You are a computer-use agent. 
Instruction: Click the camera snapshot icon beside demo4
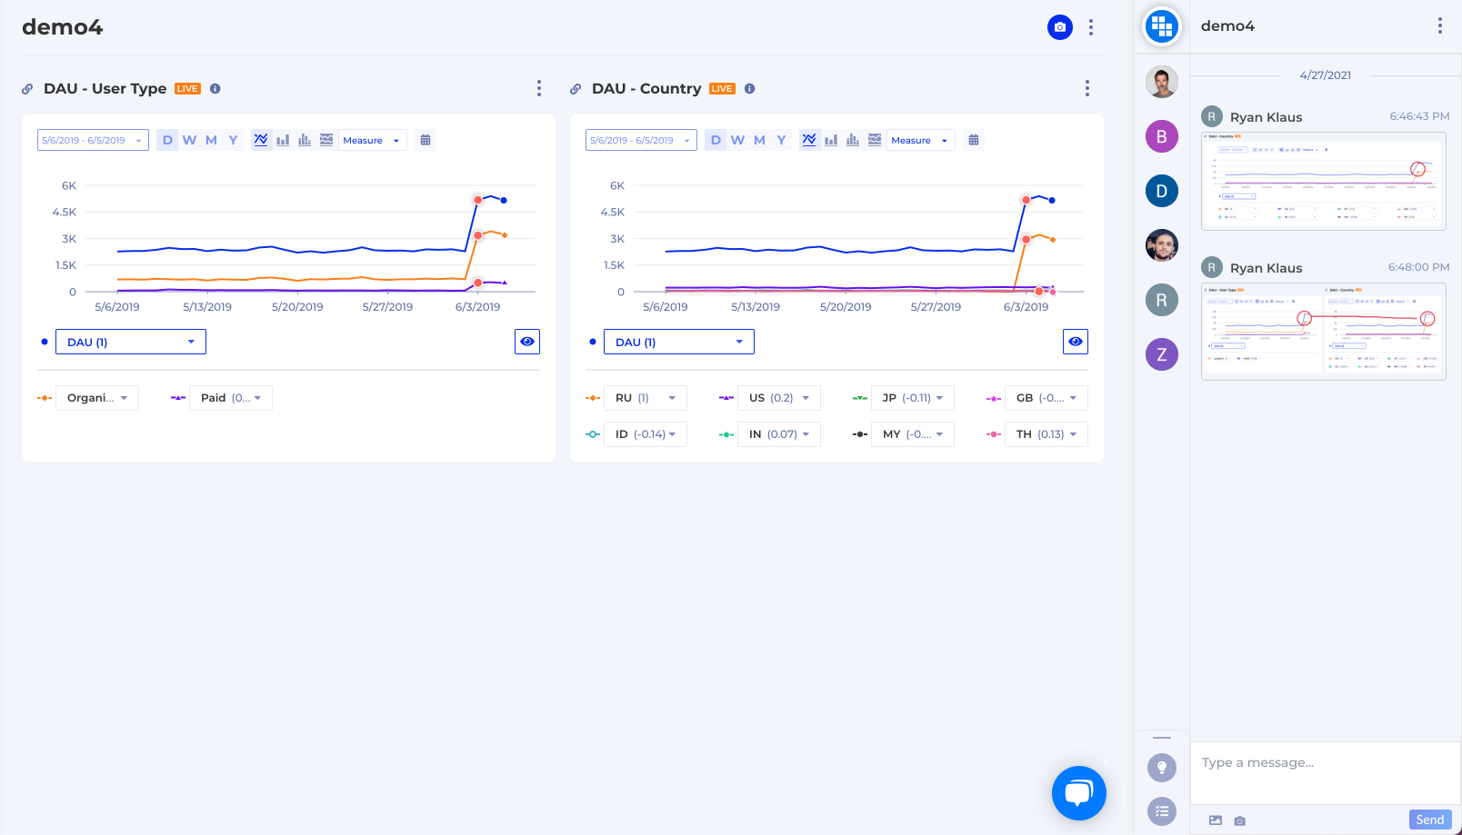tap(1059, 27)
